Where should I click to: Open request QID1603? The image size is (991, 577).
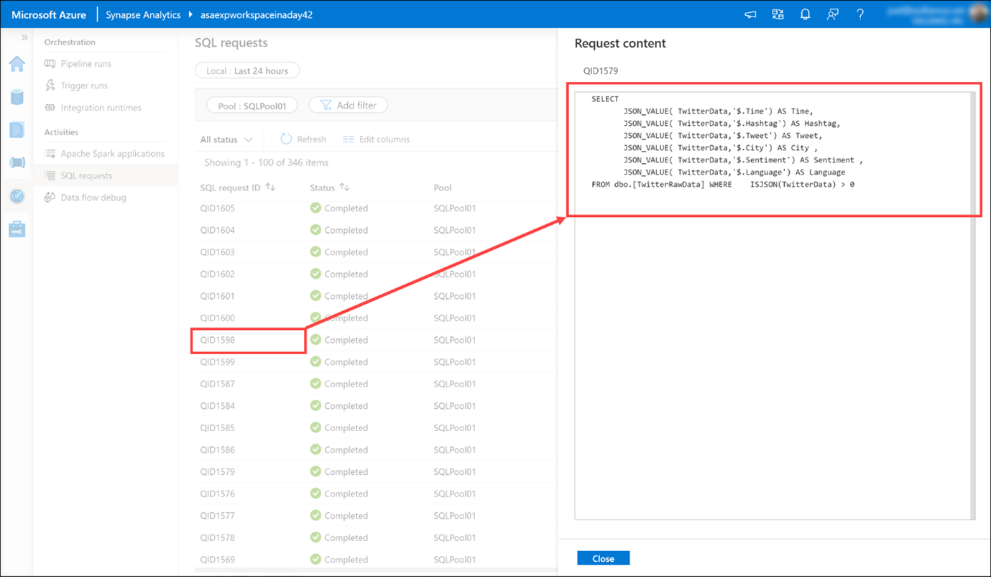click(218, 252)
